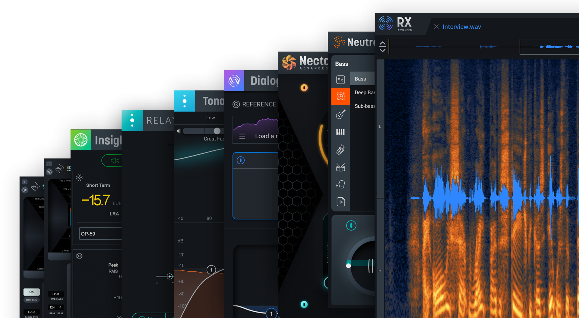
Task: Select the Sub-bass preset entry
Action: (365, 106)
